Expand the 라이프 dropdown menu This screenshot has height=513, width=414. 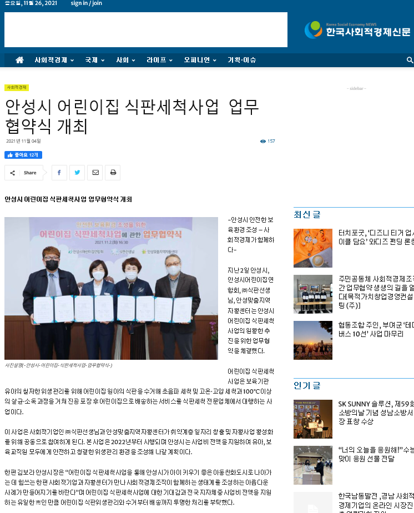click(159, 60)
